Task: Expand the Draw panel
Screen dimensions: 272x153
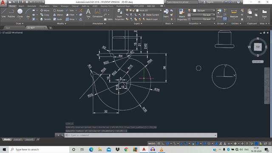Action: point(20,23)
